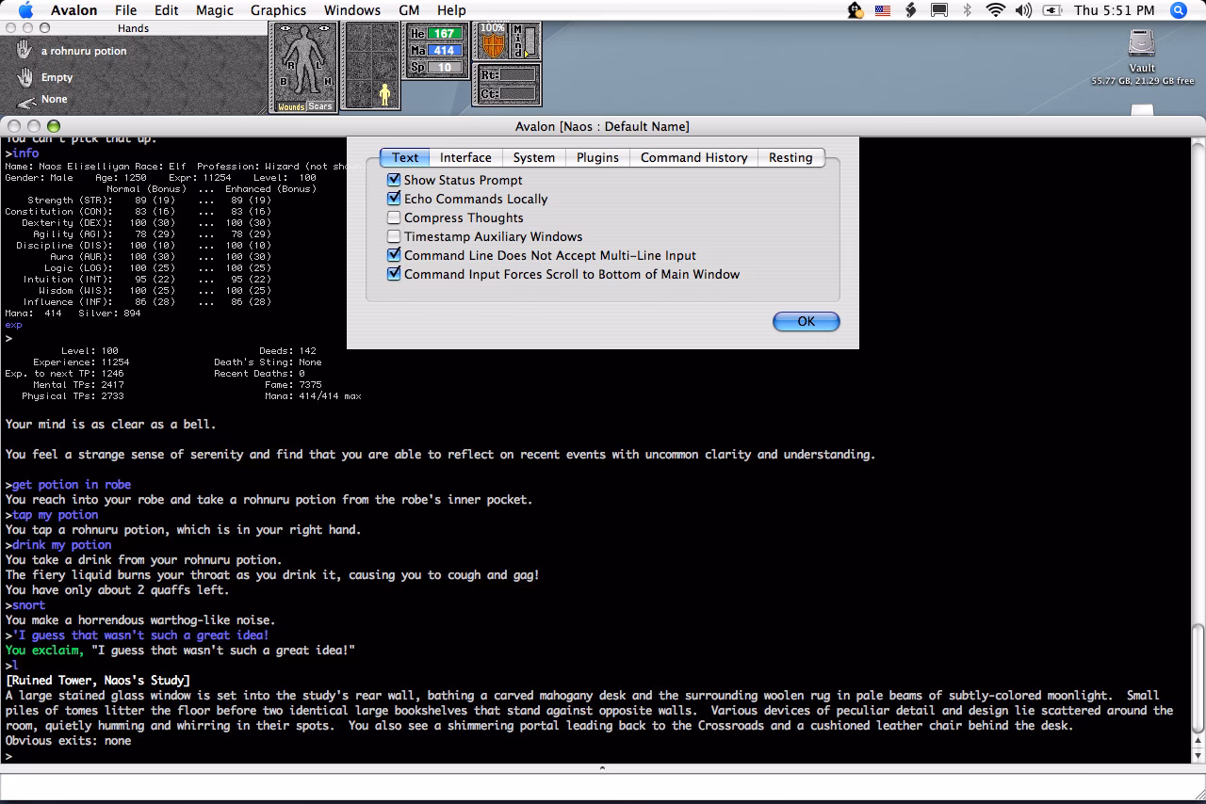Select the Scars tab on the injury panel

pyautogui.click(x=320, y=106)
